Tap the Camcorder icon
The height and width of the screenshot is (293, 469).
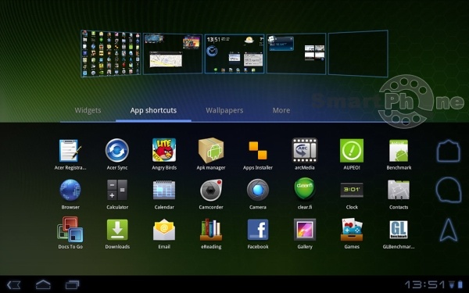coord(211,190)
